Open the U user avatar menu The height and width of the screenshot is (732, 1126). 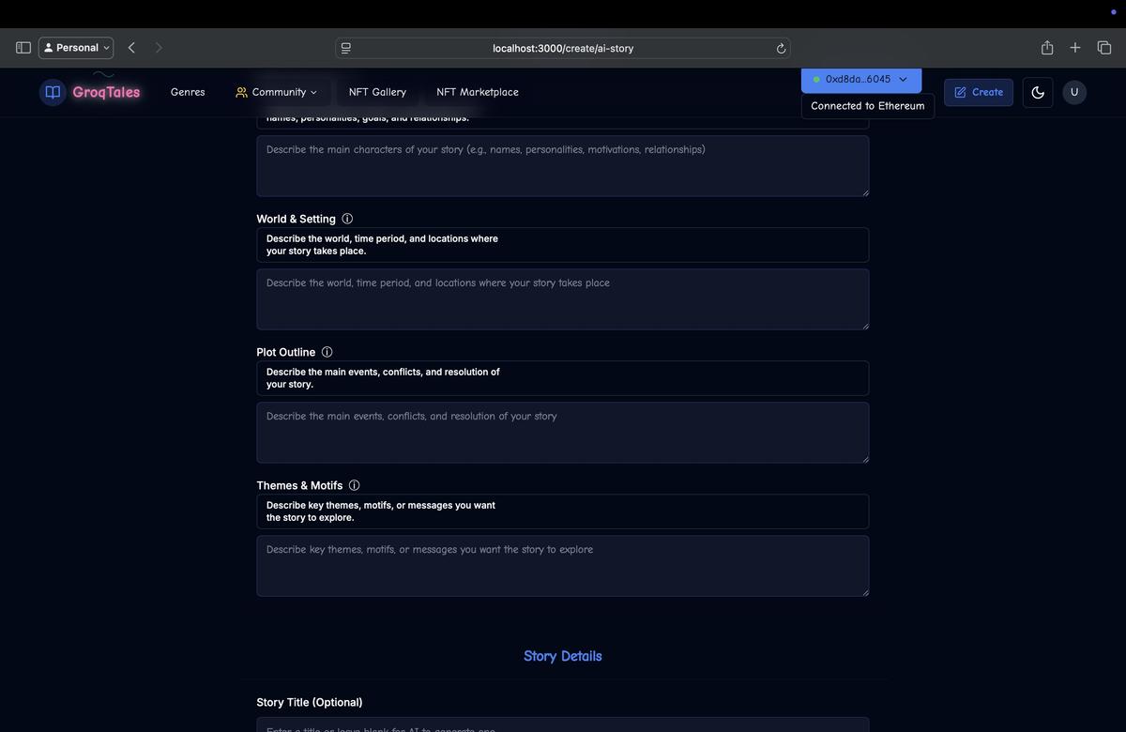pyautogui.click(x=1073, y=91)
